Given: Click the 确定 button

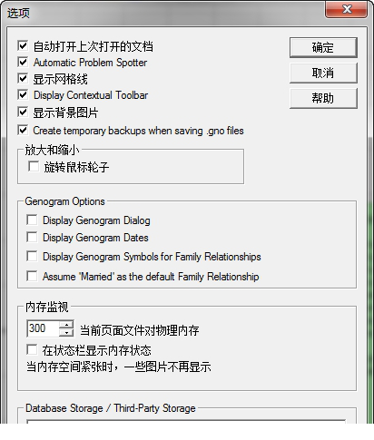Looking at the screenshot, I should [323, 47].
